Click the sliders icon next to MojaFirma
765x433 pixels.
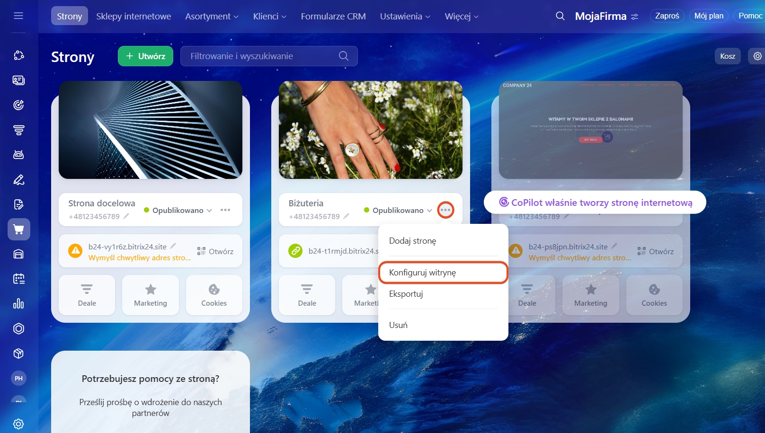point(635,17)
